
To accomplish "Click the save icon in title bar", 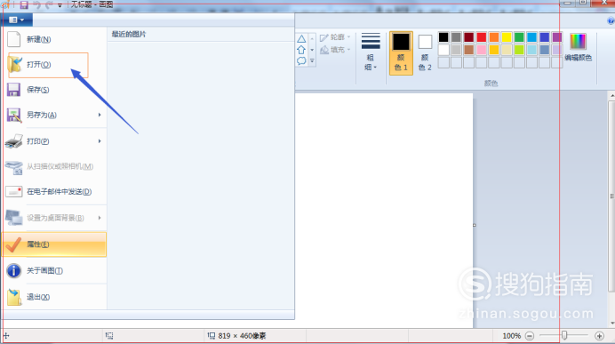I will click(x=24, y=4).
